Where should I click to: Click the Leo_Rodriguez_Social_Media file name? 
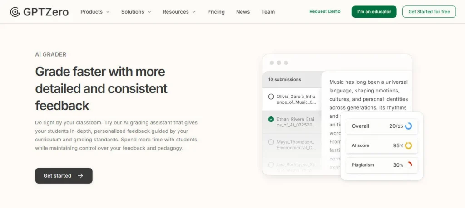296,167
